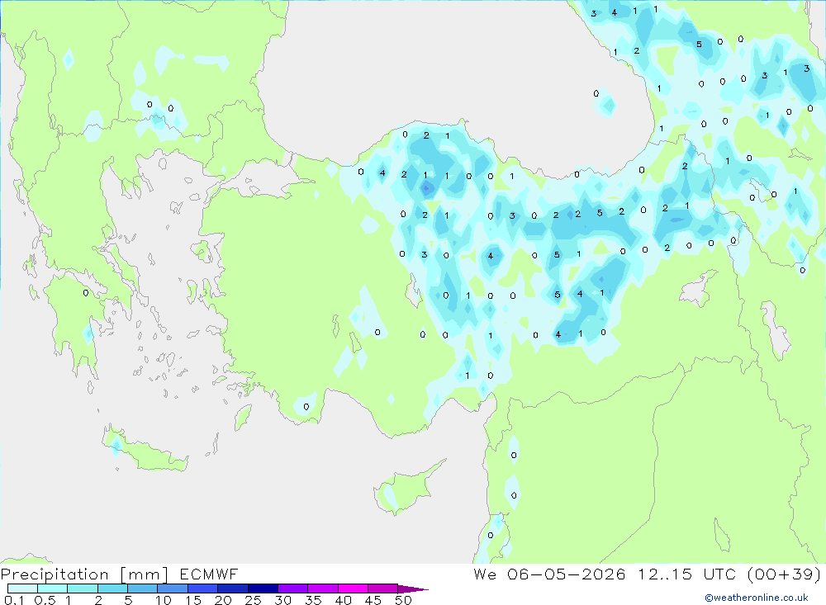Select the 0.1–0.5 mm palest cyan legend swatch
The image size is (826, 605).
click(x=22, y=588)
